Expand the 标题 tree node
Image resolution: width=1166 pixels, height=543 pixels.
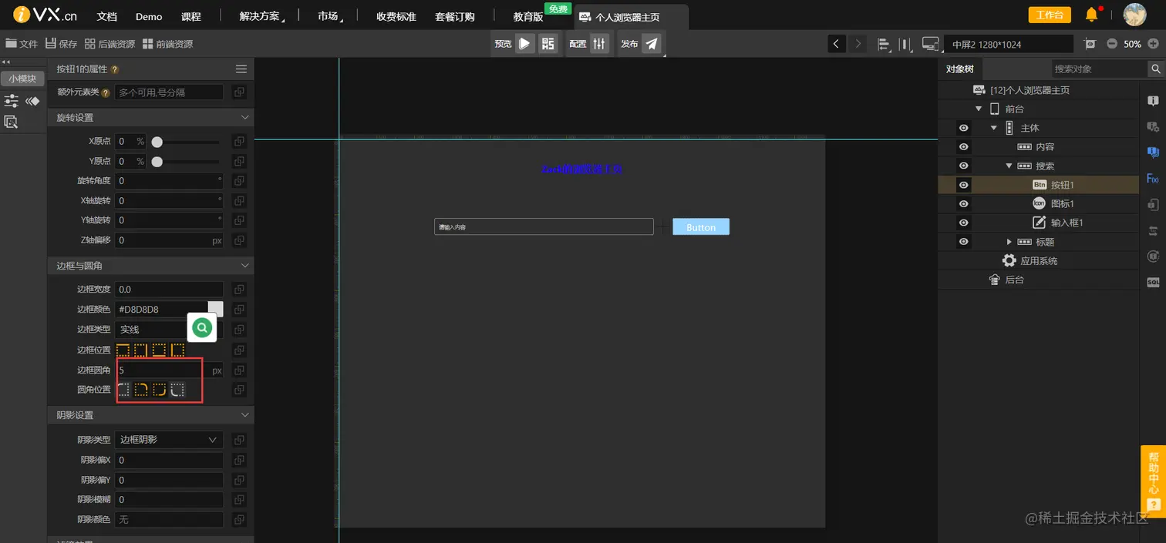[1009, 242]
